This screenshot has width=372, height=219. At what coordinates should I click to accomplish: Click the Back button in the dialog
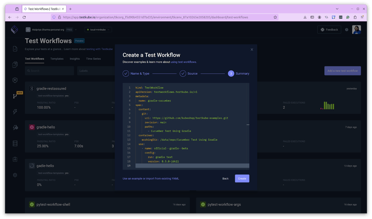click(x=226, y=179)
